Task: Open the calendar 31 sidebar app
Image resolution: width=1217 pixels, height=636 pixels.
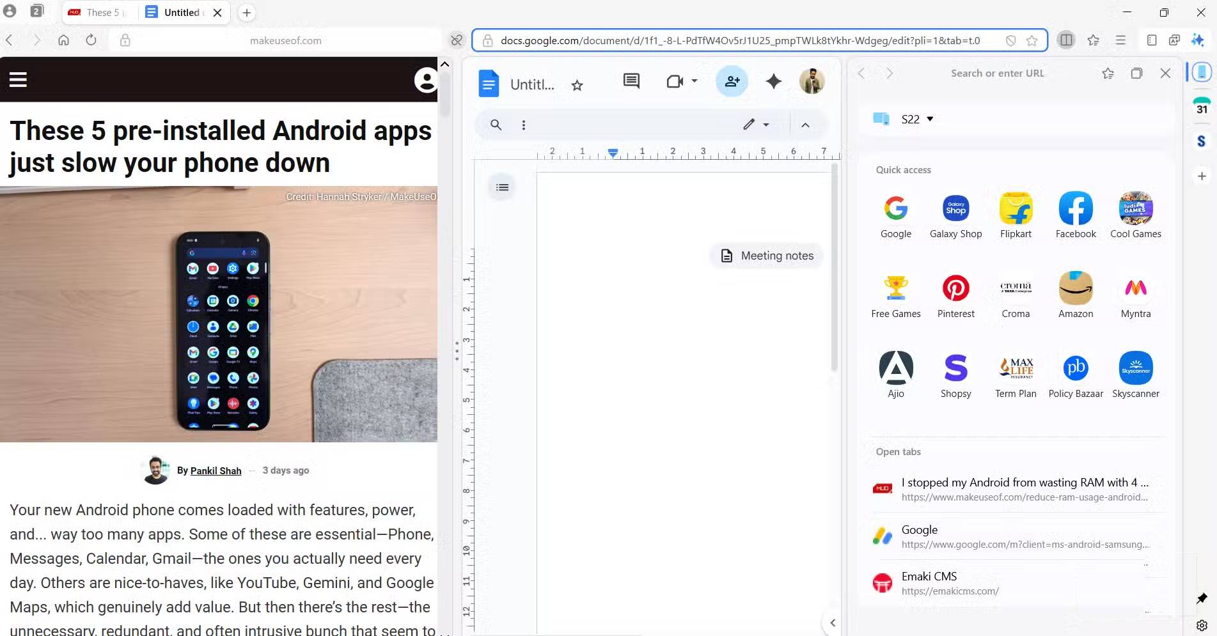Action: tap(1202, 106)
